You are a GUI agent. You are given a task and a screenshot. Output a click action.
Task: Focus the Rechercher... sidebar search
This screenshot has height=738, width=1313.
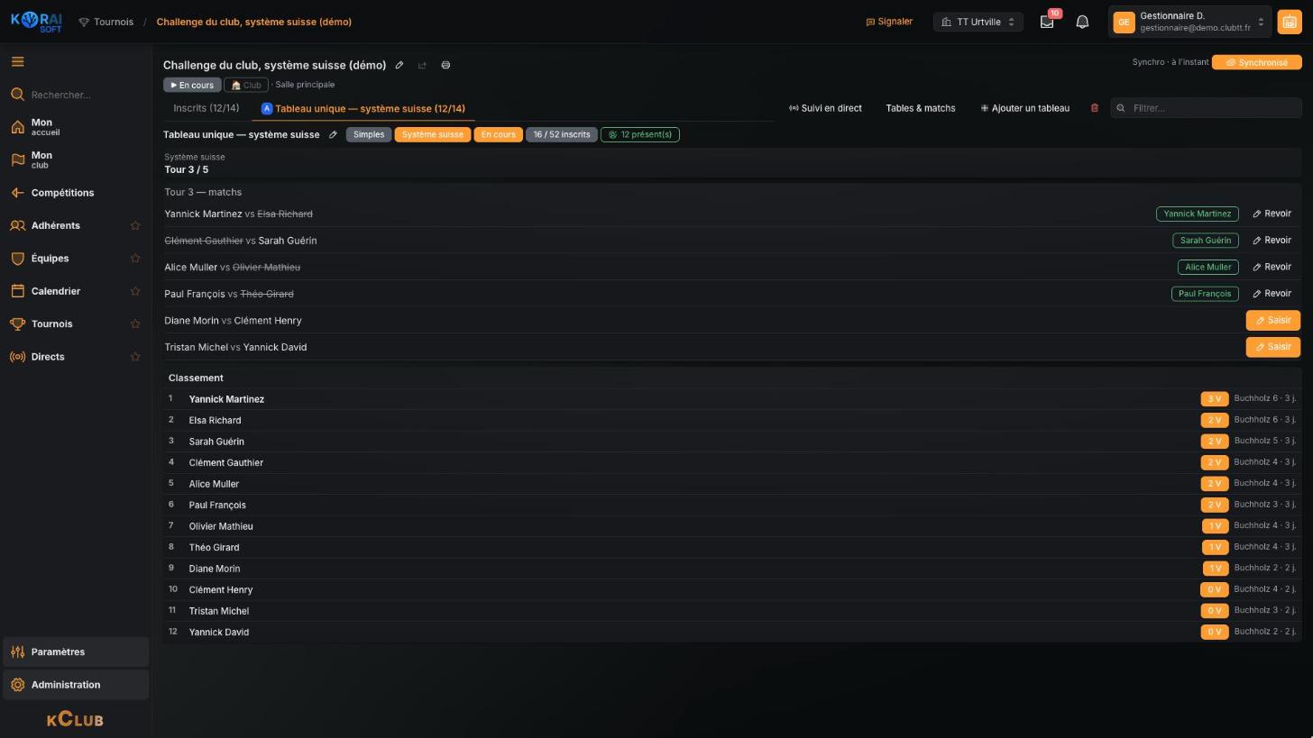click(76, 95)
